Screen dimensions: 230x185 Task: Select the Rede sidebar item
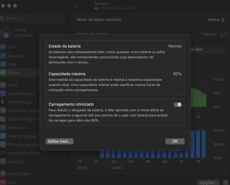[8, 64]
